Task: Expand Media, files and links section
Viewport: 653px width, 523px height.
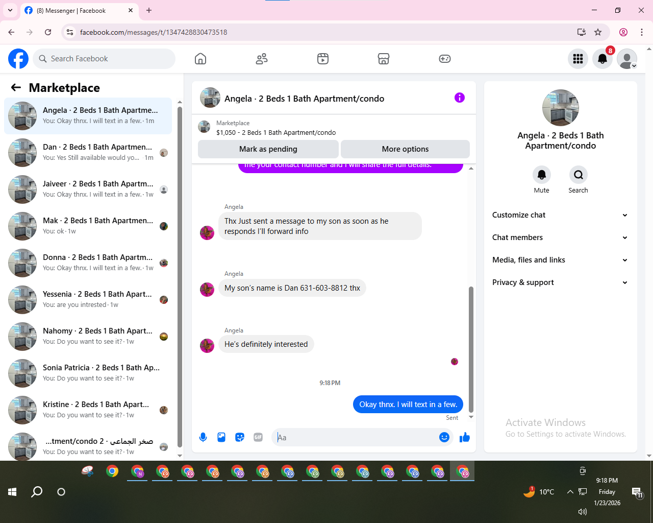Action: [560, 260]
